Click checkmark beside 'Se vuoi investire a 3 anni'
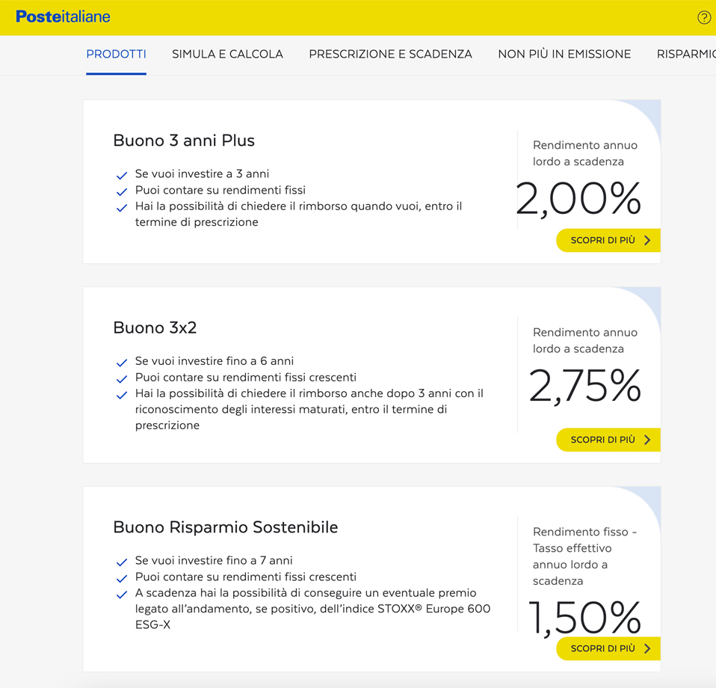 point(122,175)
